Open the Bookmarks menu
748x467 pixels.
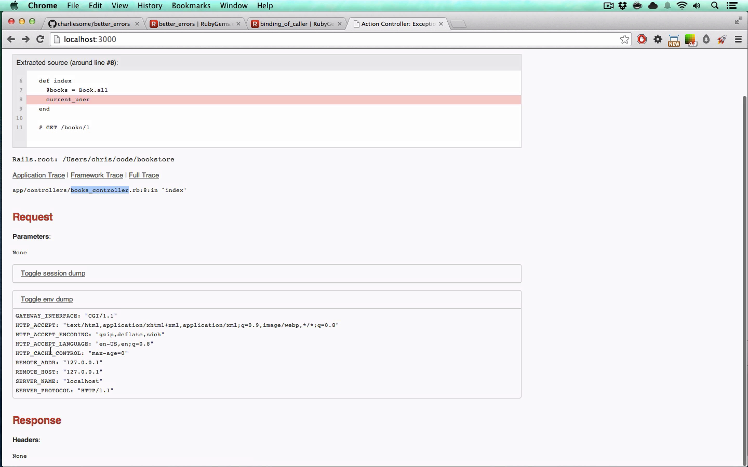point(191,6)
